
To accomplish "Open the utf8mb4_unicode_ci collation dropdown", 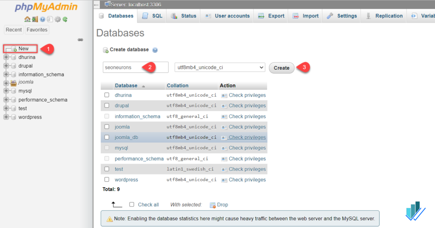I will 220,68.
